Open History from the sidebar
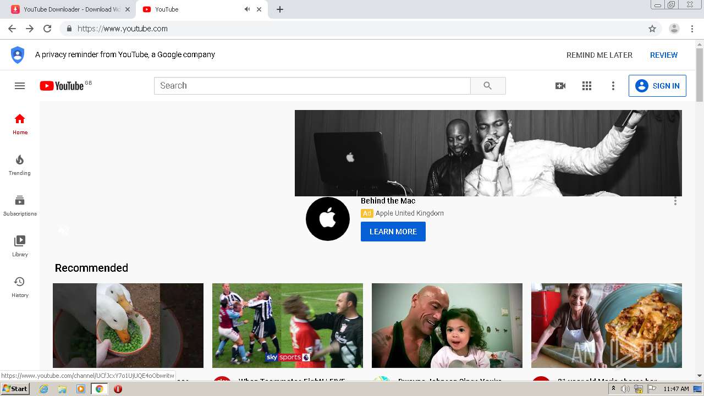Image resolution: width=704 pixels, height=396 pixels. pyautogui.click(x=20, y=287)
